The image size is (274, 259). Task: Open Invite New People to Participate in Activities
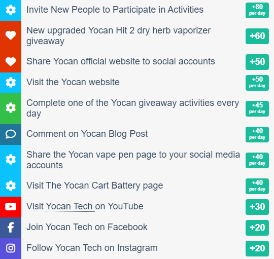(x=115, y=10)
